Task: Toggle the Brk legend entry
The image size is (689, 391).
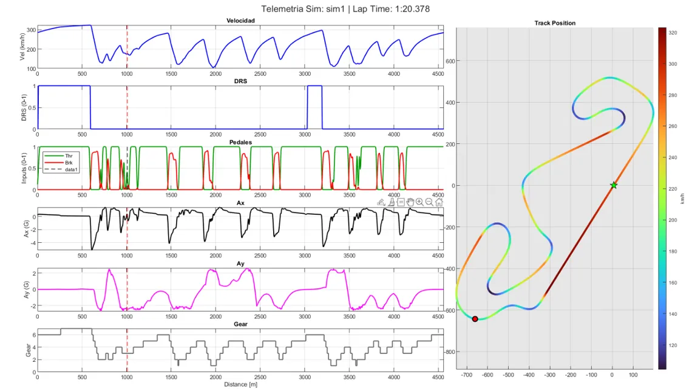Action: click(68, 162)
